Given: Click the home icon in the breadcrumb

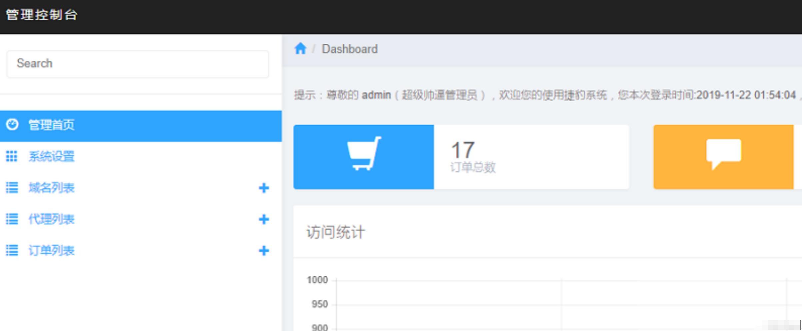Looking at the screenshot, I should point(300,48).
